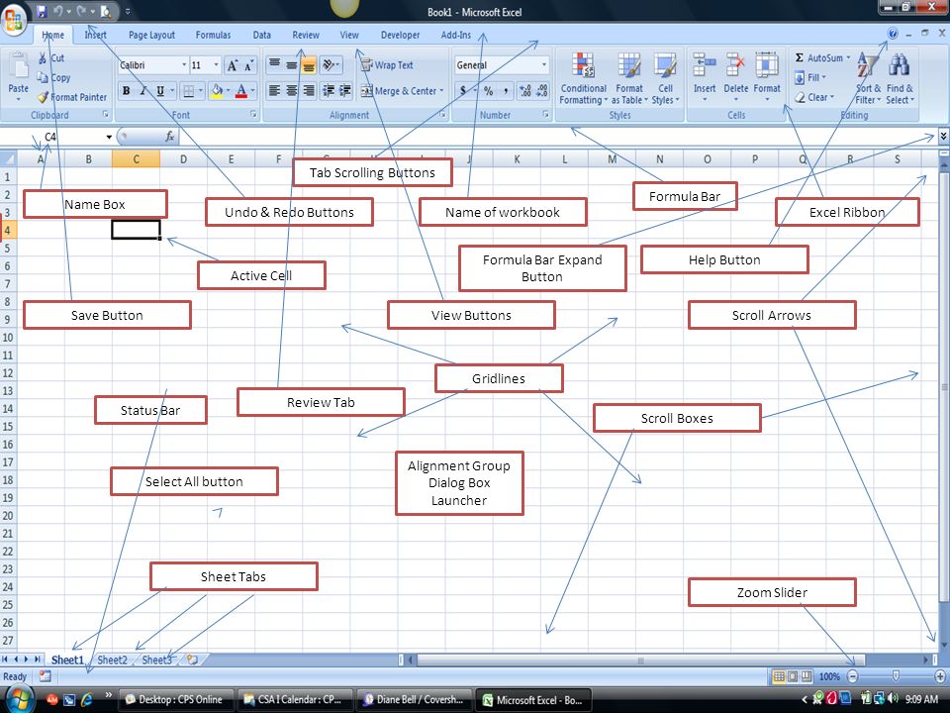The height and width of the screenshot is (713, 950).
Task: Decrease font size with Shrink Font
Action: (248, 65)
